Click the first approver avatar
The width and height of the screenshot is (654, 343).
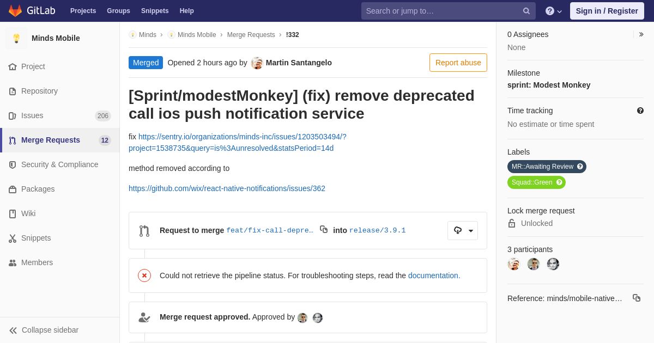302,317
